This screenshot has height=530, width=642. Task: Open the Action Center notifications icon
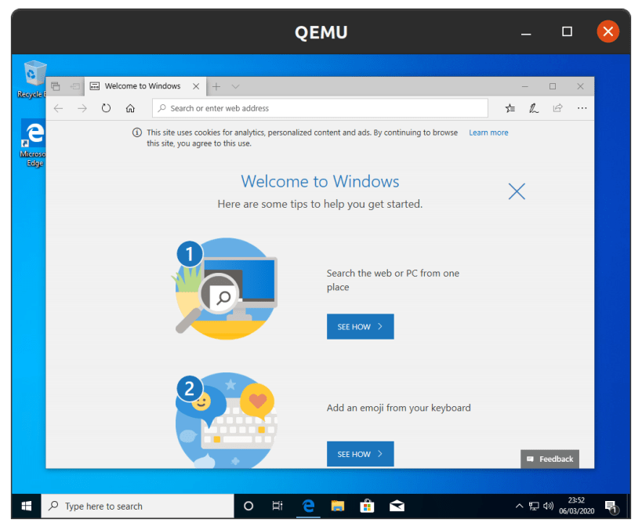pyautogui.click(x=611, y=507)
